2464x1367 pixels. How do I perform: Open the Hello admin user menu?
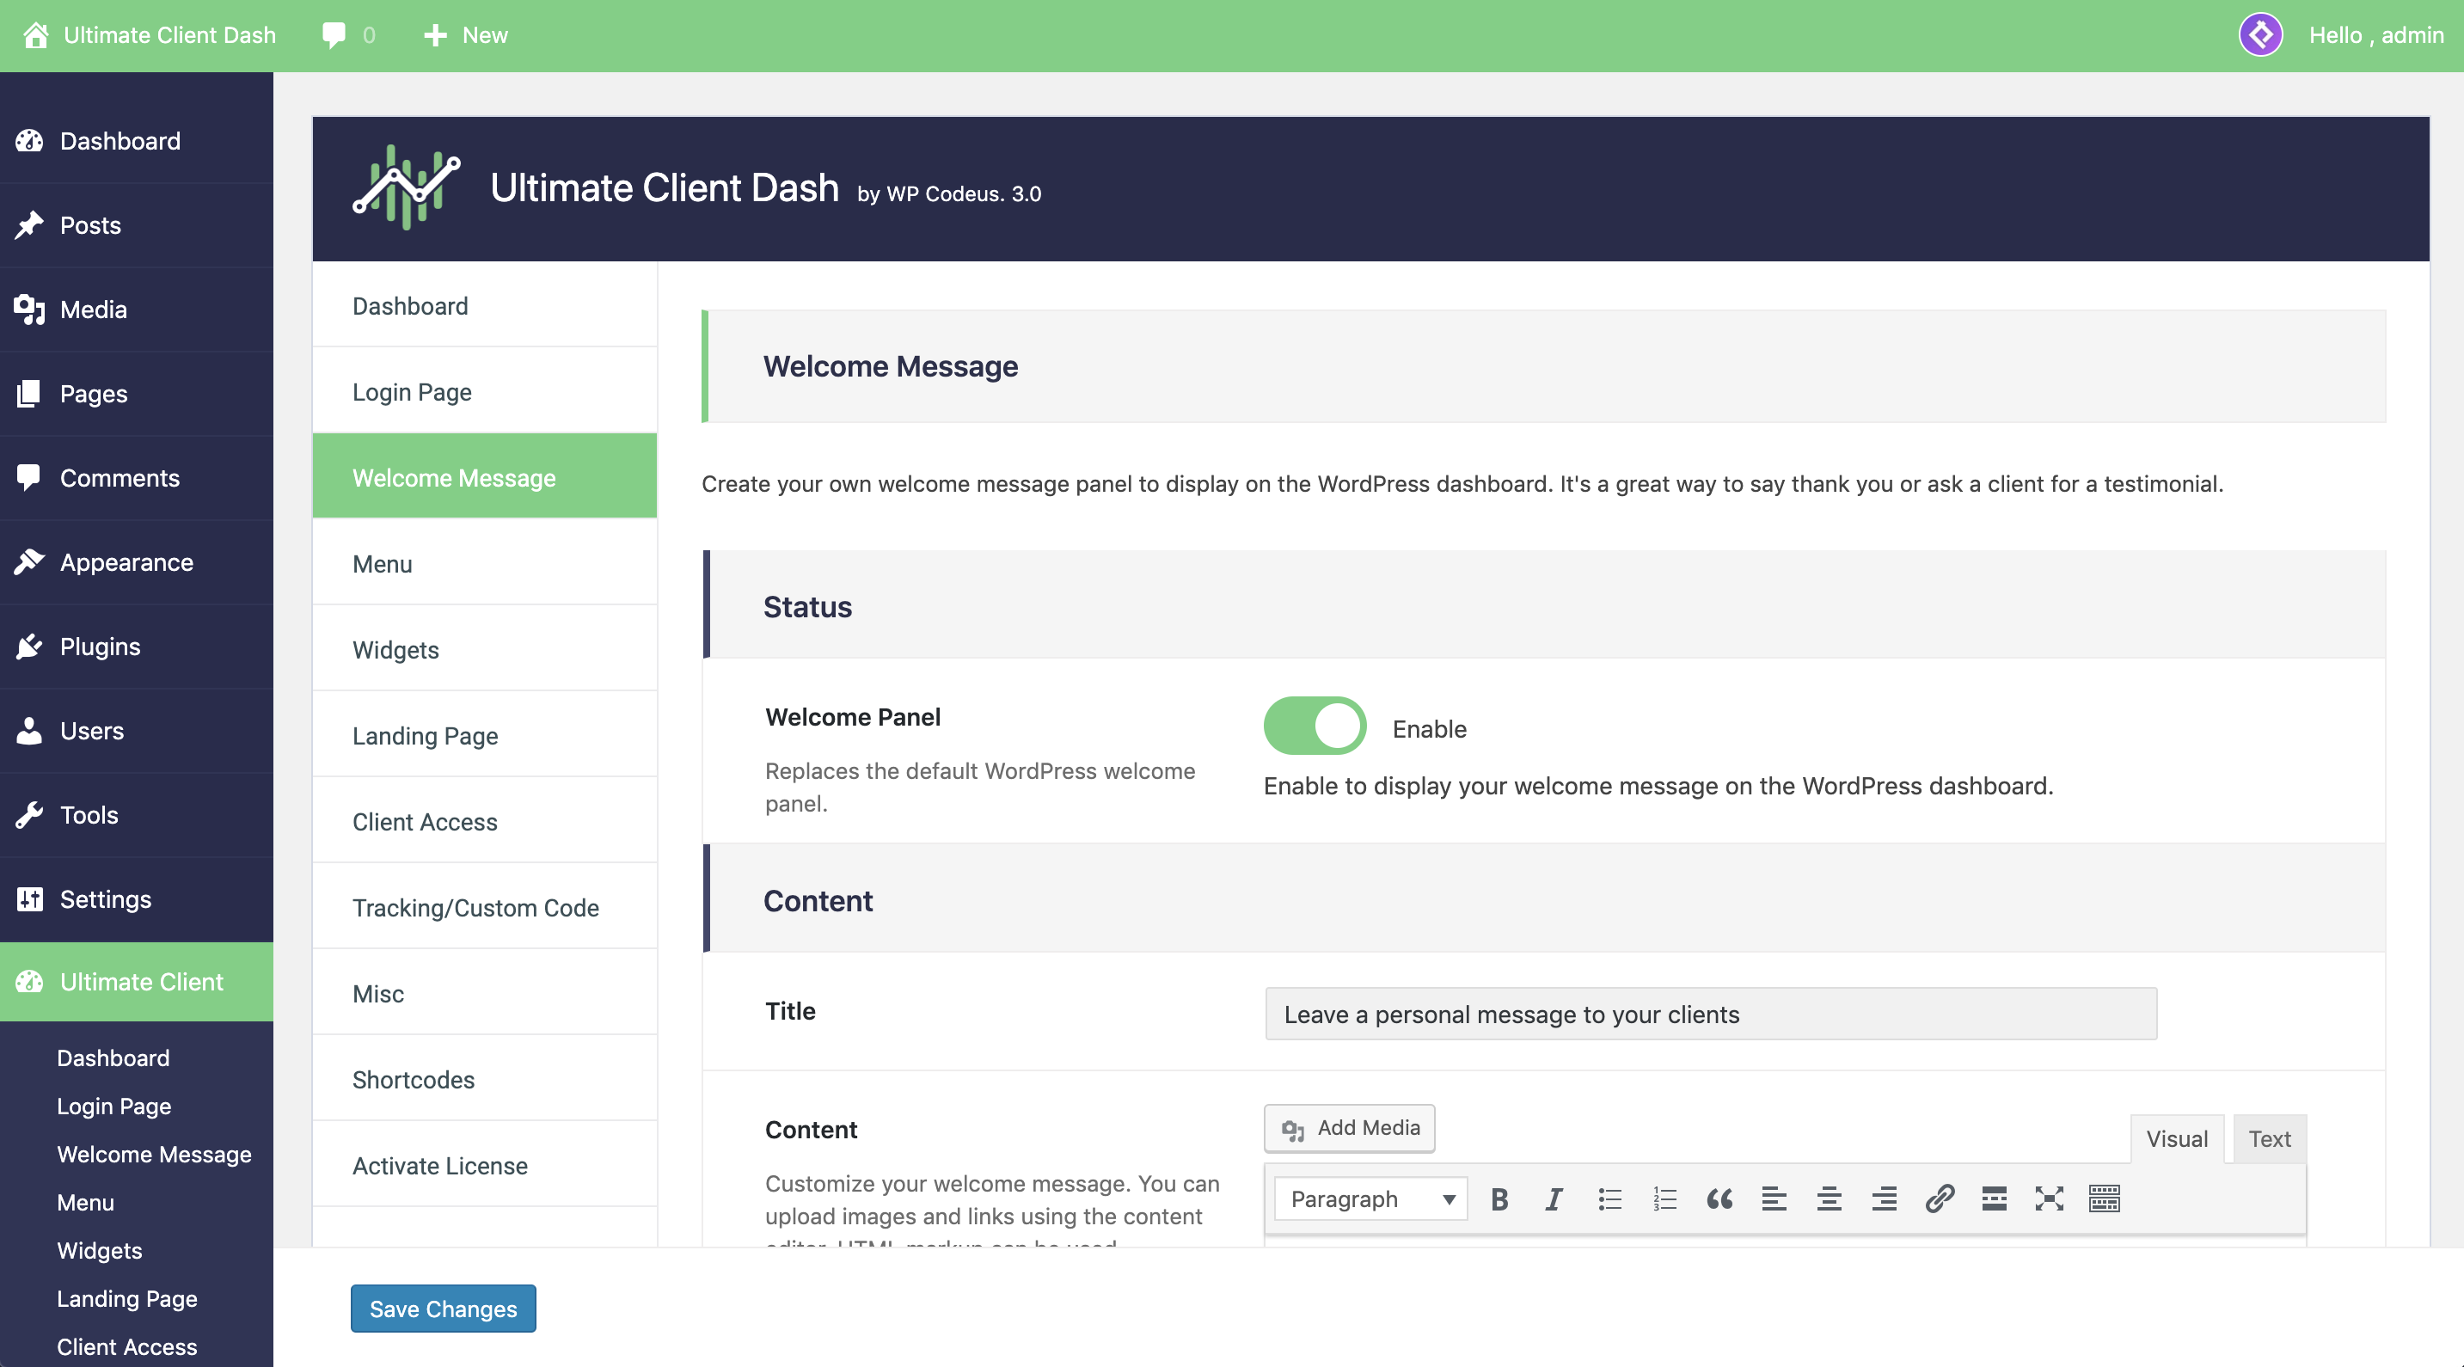click(x=2375, y=35)
